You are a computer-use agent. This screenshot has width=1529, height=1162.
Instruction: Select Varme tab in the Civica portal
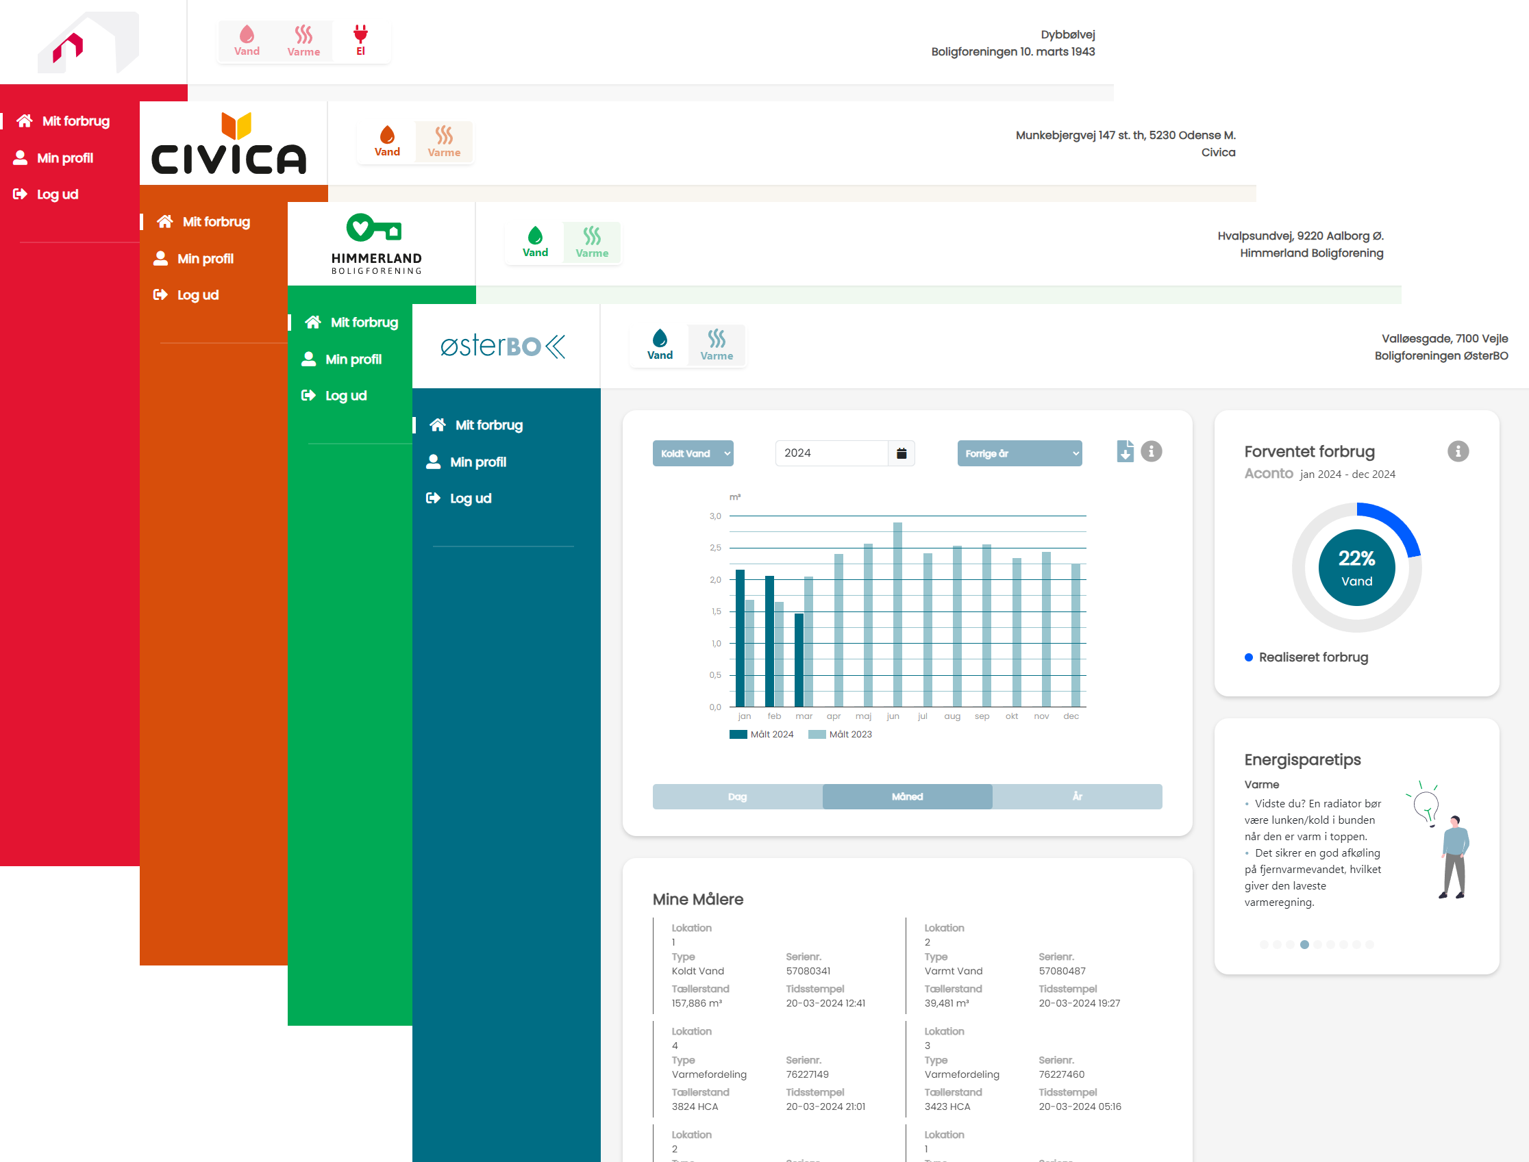[x=443, y=142]
